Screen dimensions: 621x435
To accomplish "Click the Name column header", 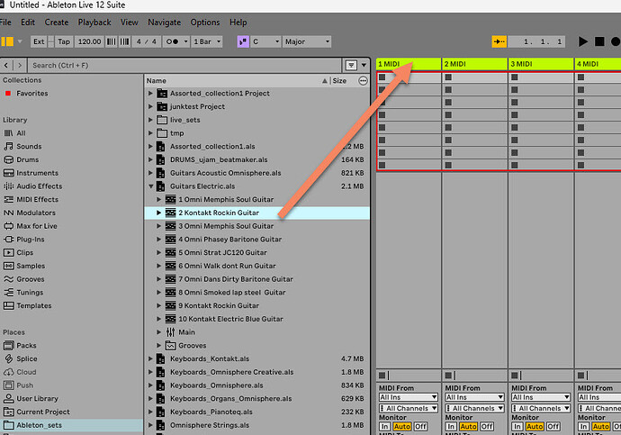I will tap(156, 81).
